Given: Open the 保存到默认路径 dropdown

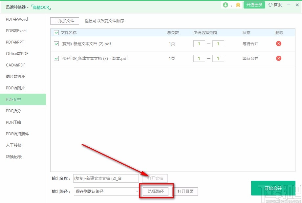Looking at the screenshot, I should pos(137,191).
